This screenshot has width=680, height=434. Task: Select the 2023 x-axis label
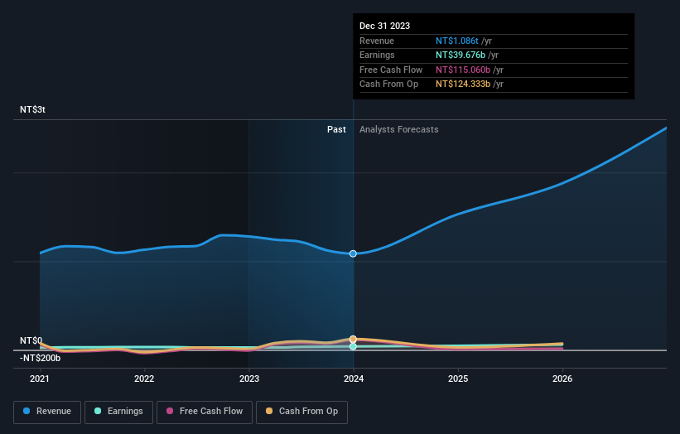coord(249,379)
